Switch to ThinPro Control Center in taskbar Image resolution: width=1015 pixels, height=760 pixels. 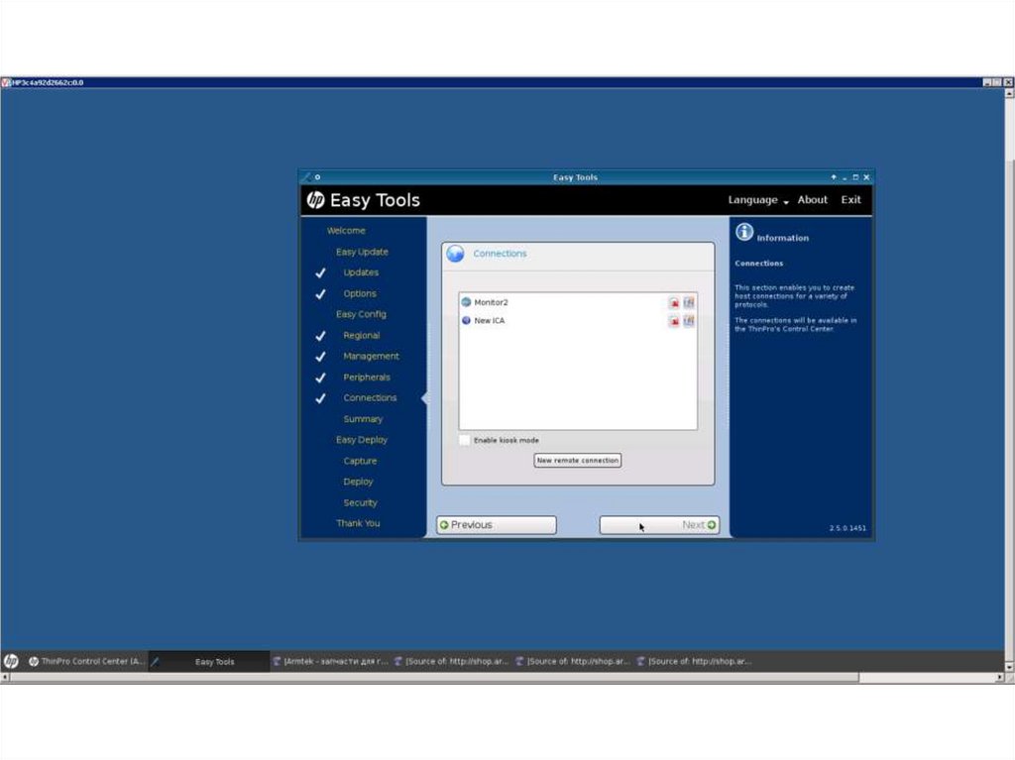coord(86,661)
